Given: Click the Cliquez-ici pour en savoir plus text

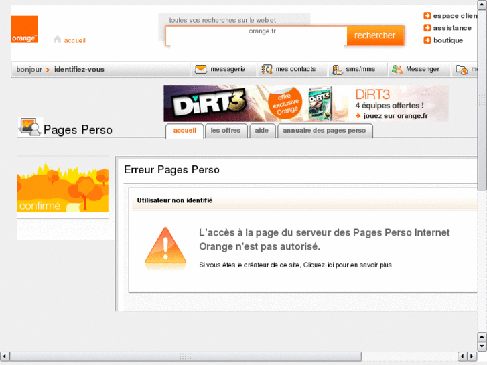Looking at the screenshot, I should pyautogui.click(x=348, y=265).
